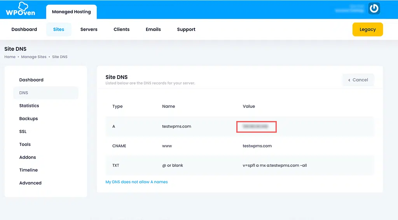Open the Managed Hosting tab
The height and width of the screenshot is (220, 398).
pos(71,12)
